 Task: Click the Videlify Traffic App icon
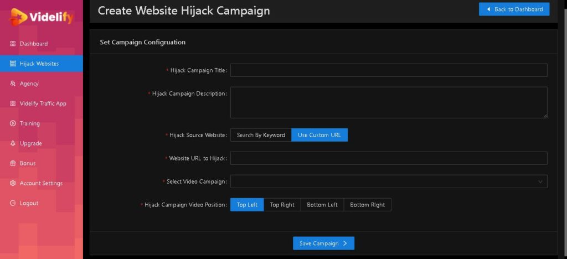tap(13, 103)
